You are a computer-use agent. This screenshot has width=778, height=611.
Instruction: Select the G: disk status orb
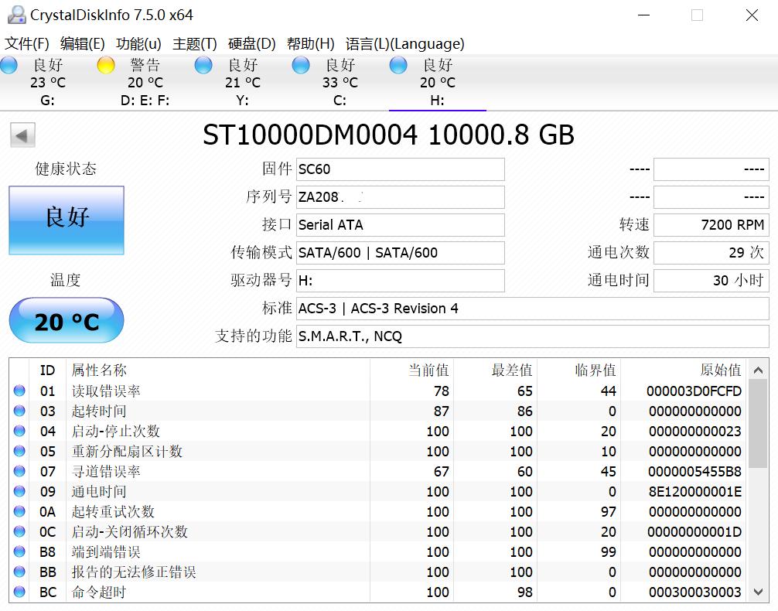point(9,65)
